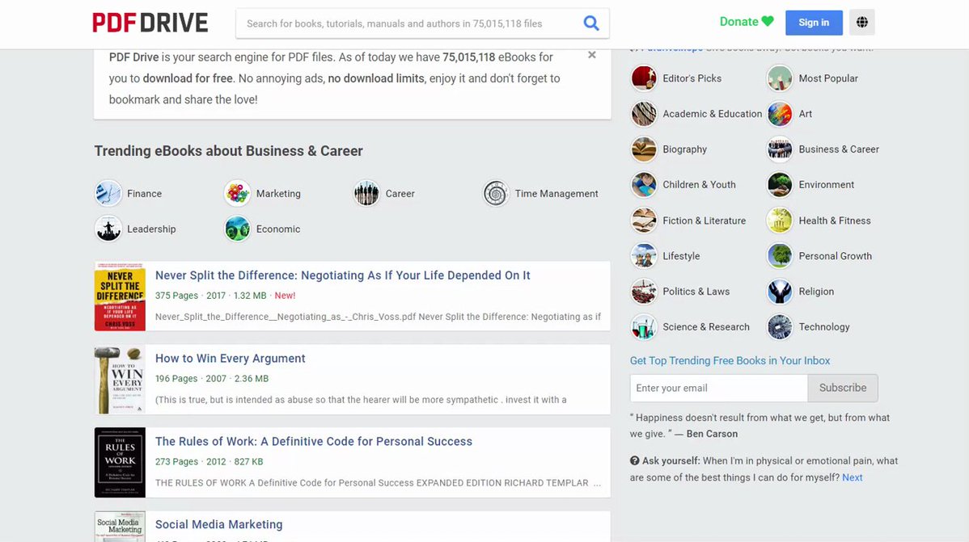Close the PDF Drive info banner
This screenshot has width=969, height=542.
(x=592, y=55)
